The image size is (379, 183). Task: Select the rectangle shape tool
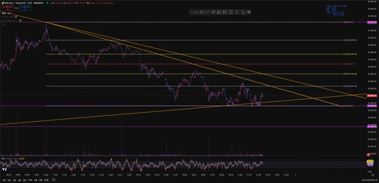pyautogui.click(x=231, y=12)
